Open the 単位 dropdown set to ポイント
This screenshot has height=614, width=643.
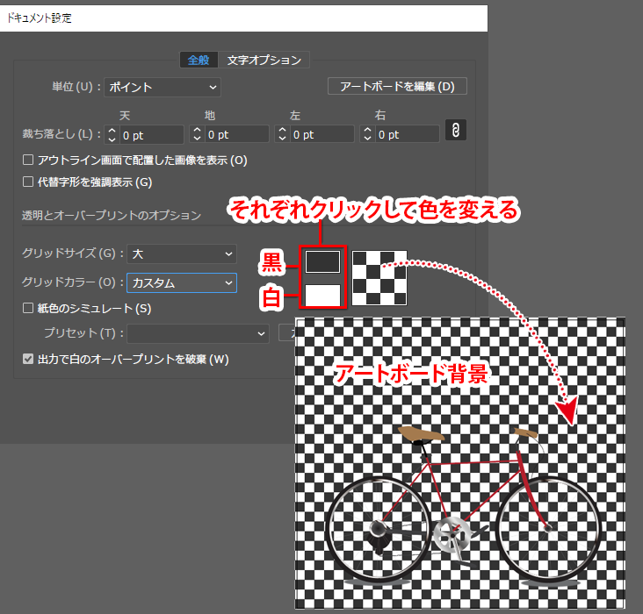coord(163,87)
